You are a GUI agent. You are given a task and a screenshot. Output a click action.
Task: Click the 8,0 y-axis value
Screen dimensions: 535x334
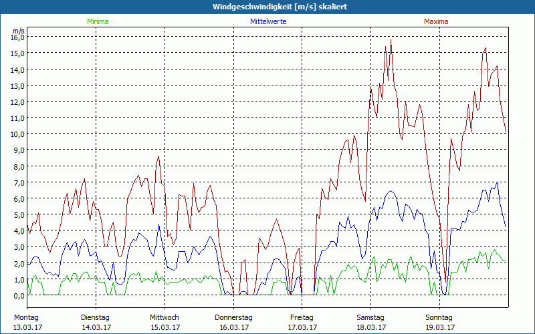pos(19,166)
